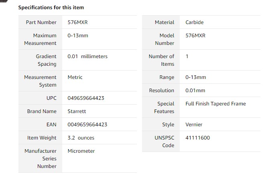
Task: Click the Brand Name value Starrett
Action: tap(77, 111)
